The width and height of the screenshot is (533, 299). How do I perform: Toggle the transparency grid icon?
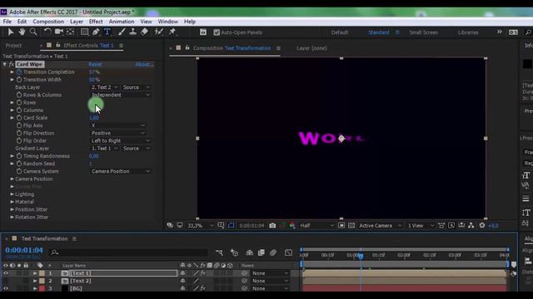[351, 225]
